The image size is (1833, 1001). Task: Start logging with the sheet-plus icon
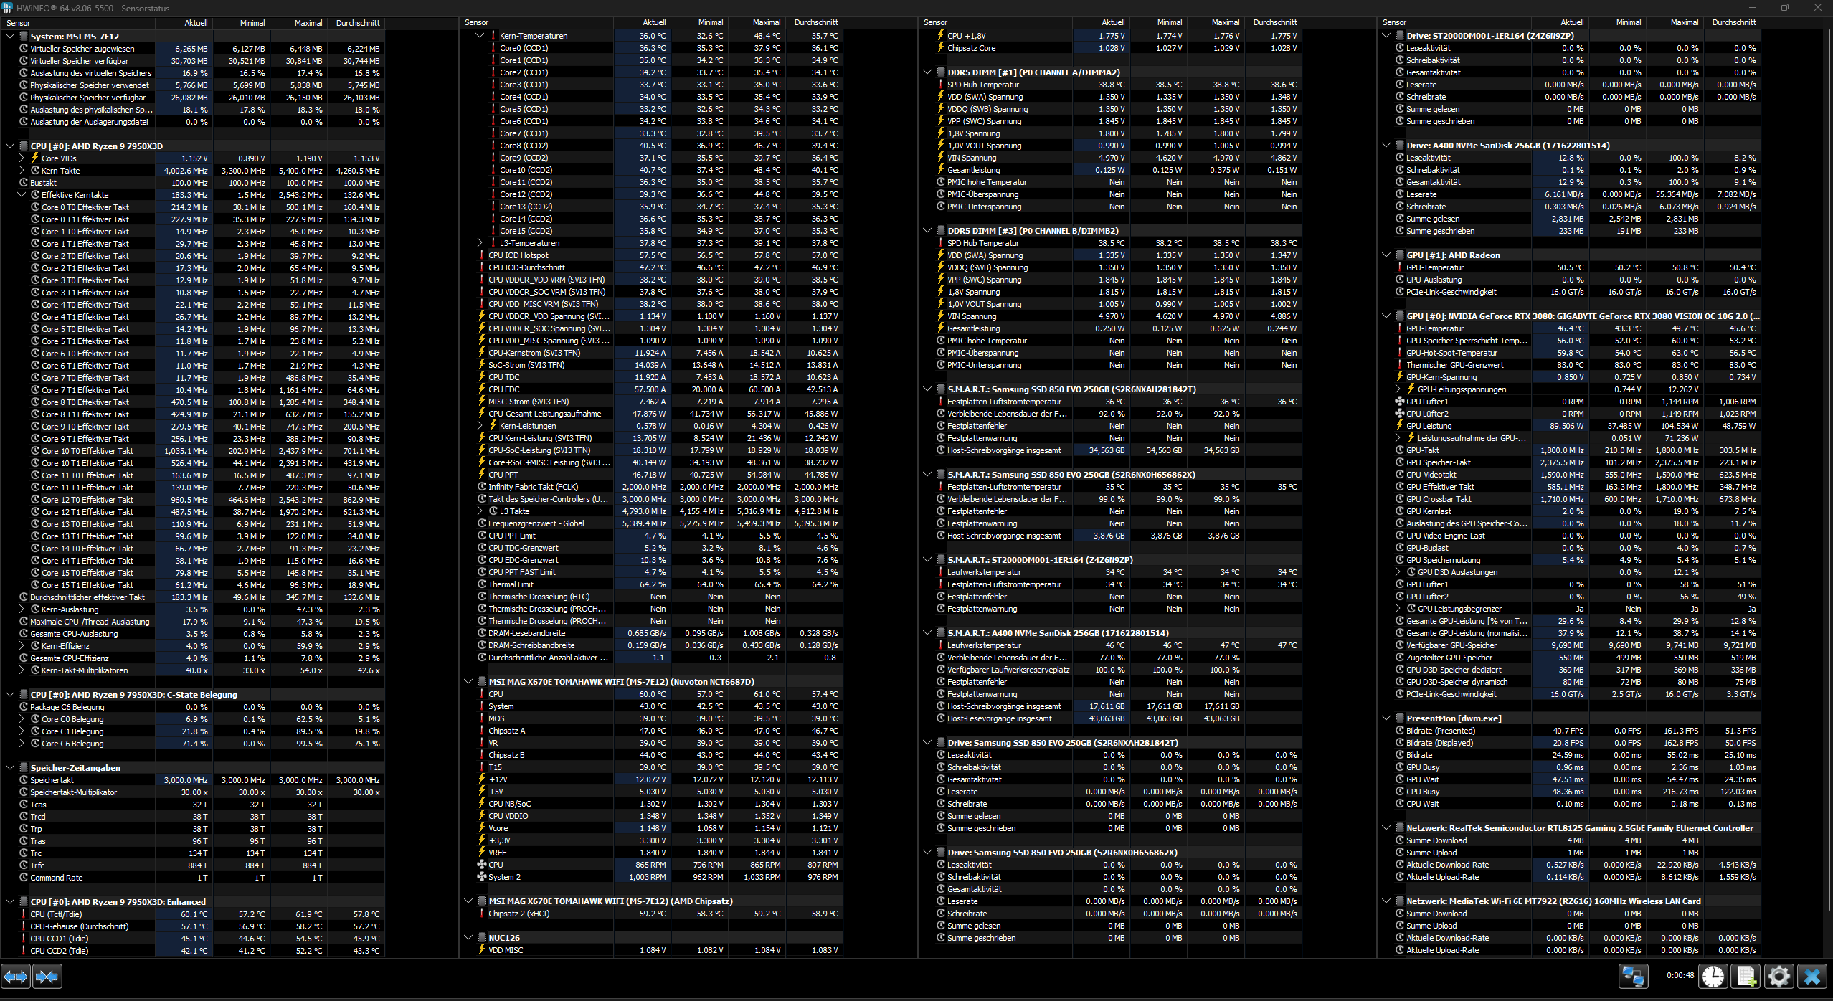click(1746, 977)
